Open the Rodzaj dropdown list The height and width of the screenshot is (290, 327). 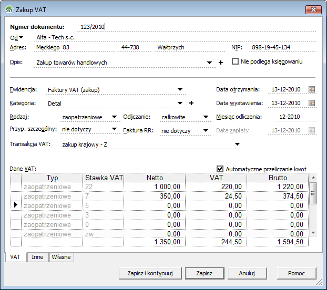114,117
